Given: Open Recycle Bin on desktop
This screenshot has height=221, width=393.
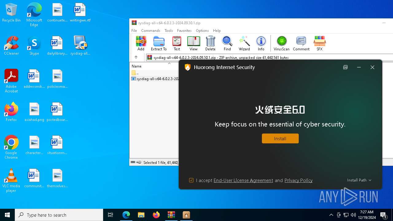Looking at the screenshot, I should point(11,13).
